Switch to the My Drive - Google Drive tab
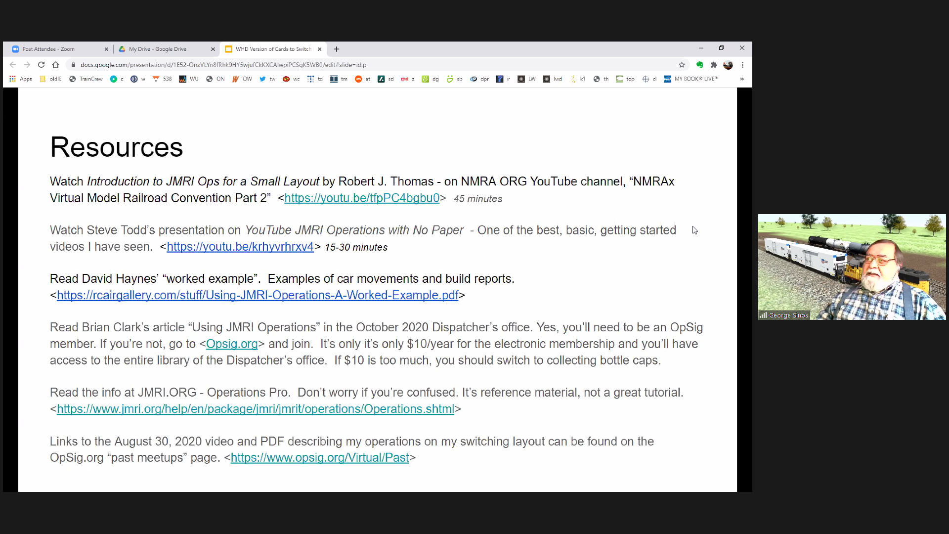The width and height of the screenshot is (949, 534). [x=158, y=49]
